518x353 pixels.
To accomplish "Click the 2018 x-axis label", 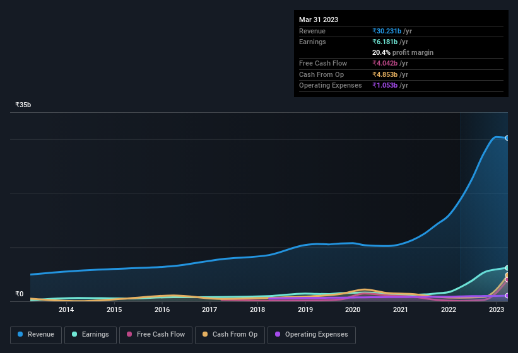I will (257, 310).
